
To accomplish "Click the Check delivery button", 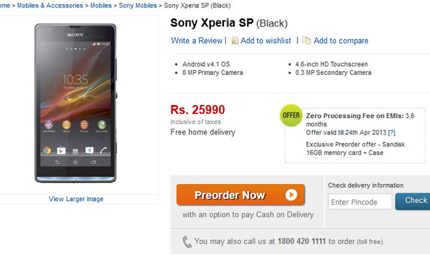I will point(412,201).
